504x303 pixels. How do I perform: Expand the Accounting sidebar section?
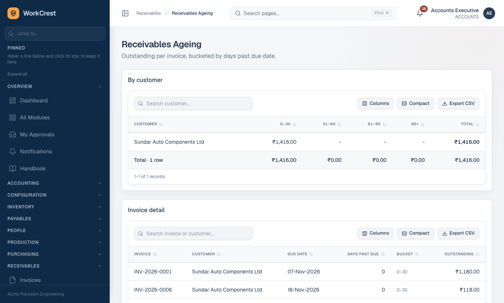pos(55,183)
